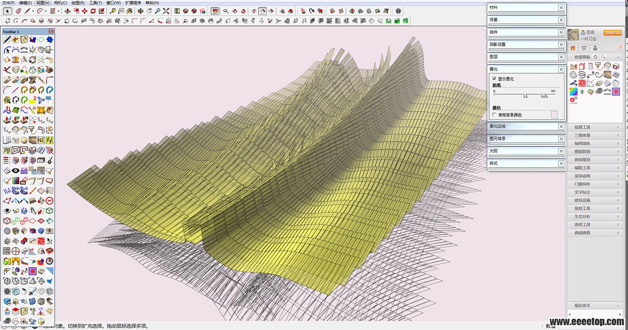Open the 视图(V) menu
Viewport: 628px width, 330px height.
43,3
